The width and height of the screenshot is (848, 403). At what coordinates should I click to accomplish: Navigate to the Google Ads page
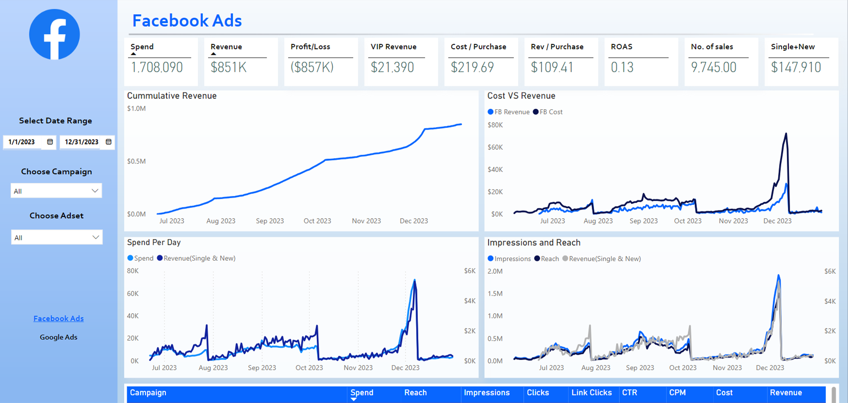click(x=58, y=337)
